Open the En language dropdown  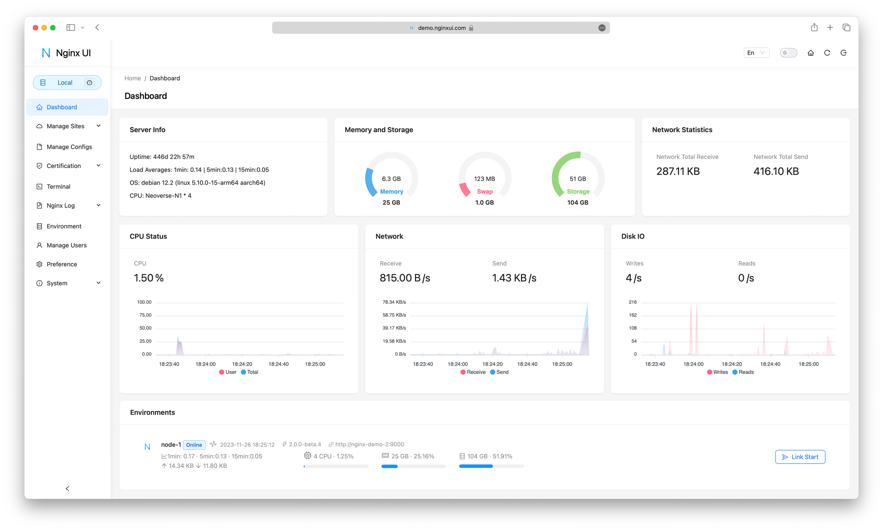[x=756, y=53]
